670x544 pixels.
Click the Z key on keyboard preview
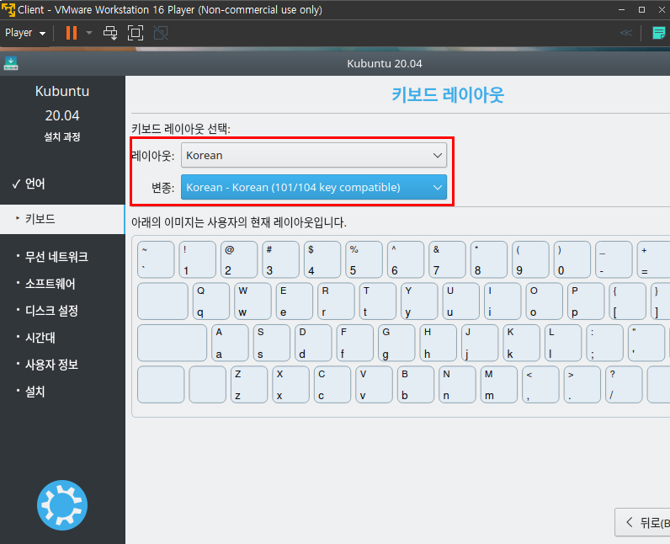coord(249,384)
